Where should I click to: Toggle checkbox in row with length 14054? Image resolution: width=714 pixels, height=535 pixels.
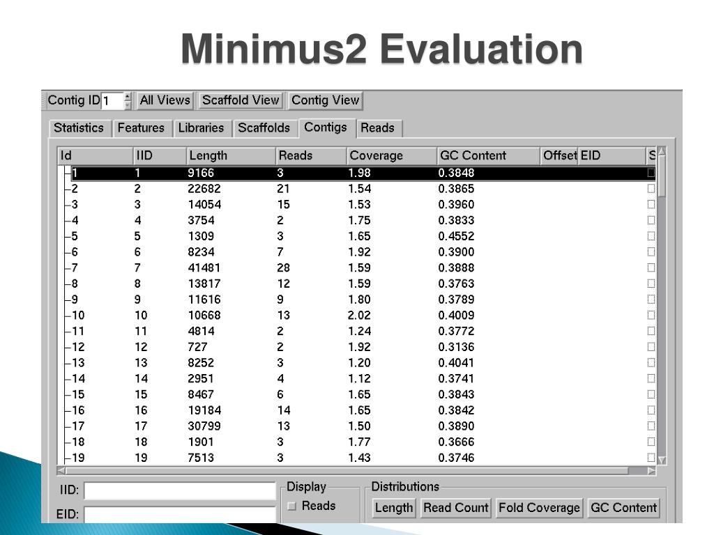(x=651, y=205)
